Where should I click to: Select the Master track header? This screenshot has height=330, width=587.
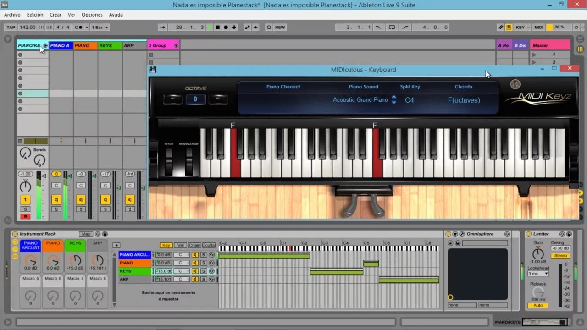click(550, 45)
